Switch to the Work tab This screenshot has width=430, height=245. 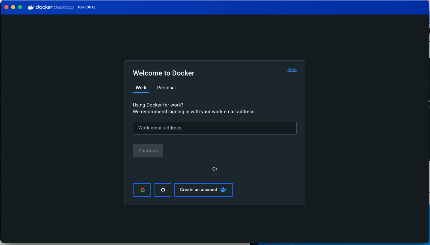pyautogui.click(x=141, y=88)
